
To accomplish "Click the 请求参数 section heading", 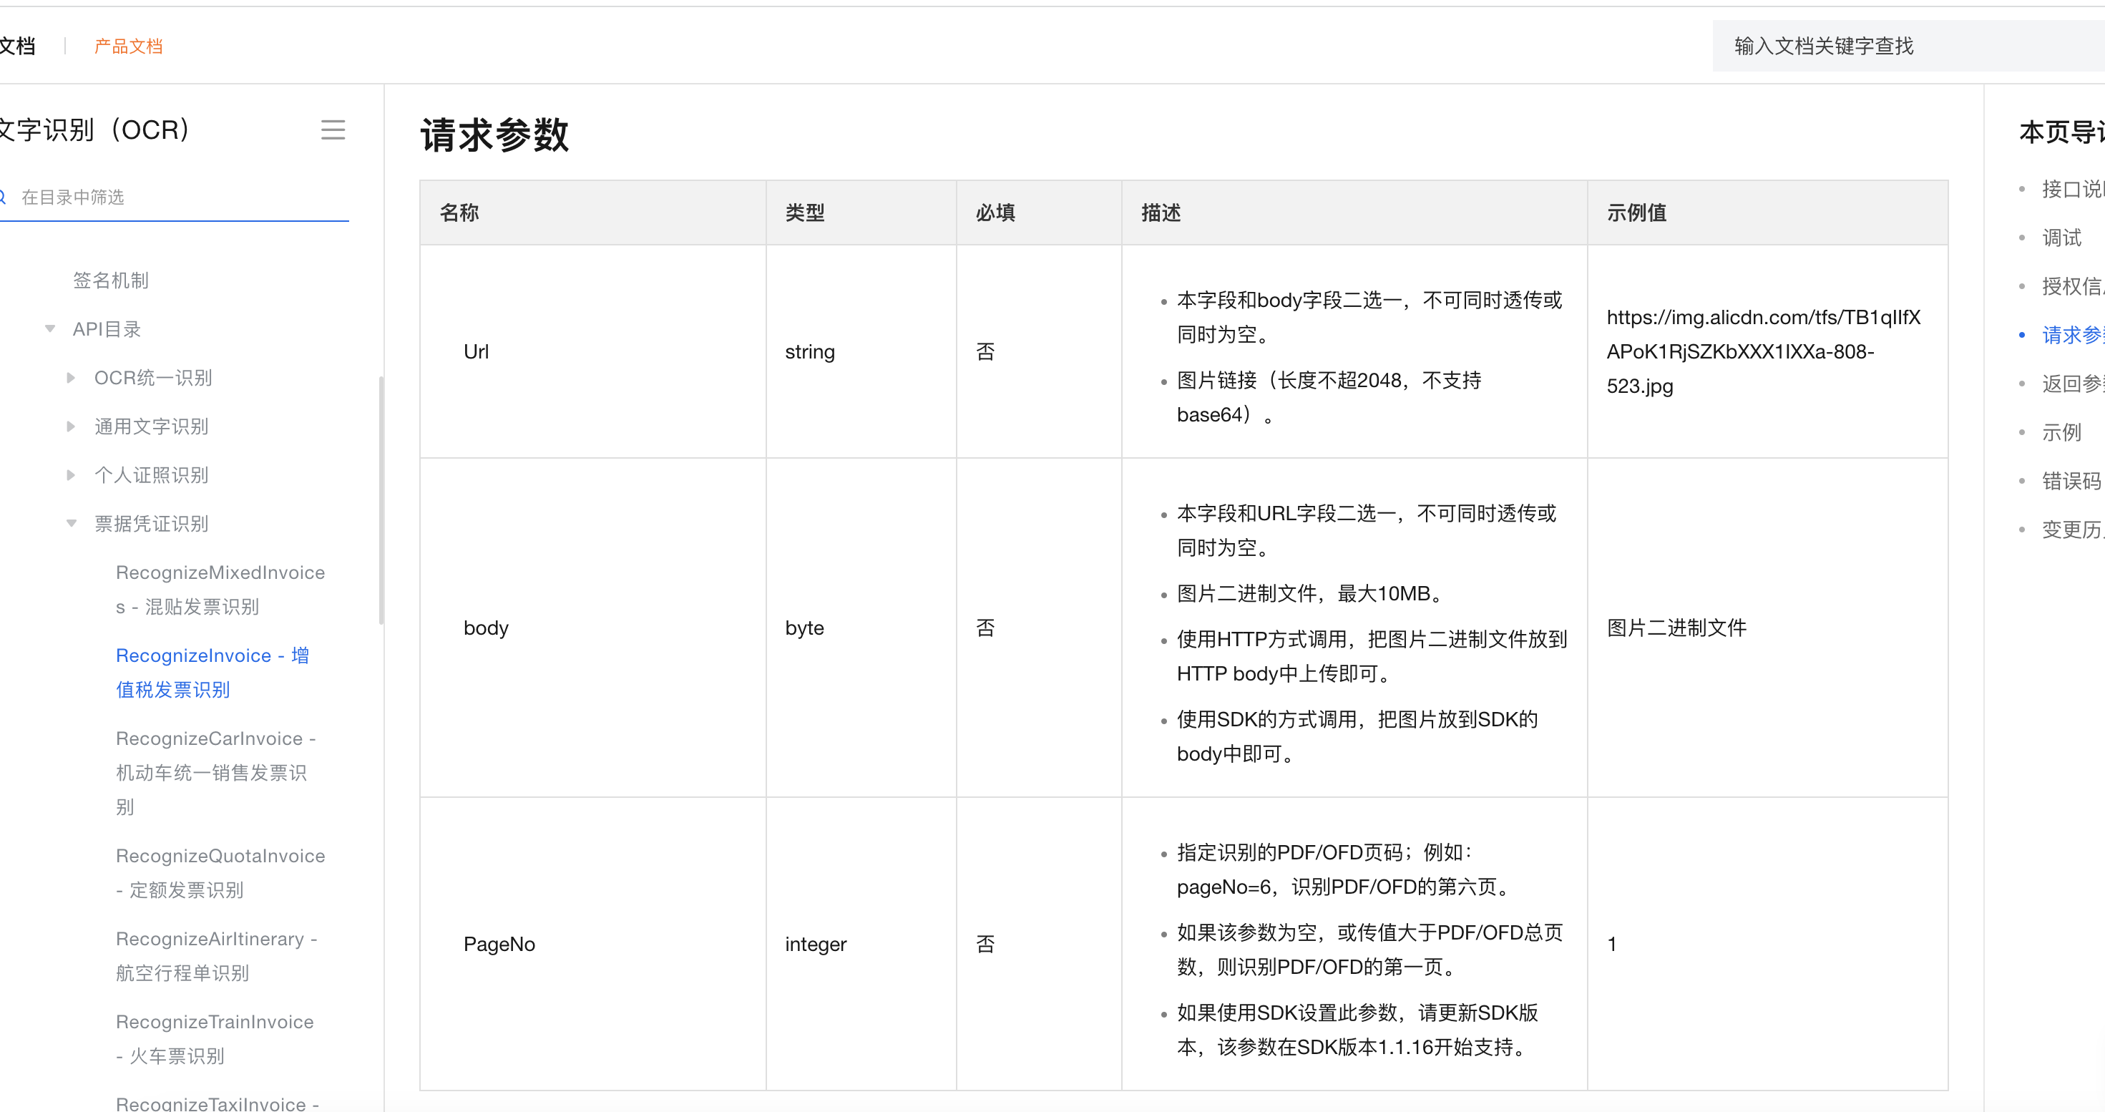I will (x=494, y=135).
